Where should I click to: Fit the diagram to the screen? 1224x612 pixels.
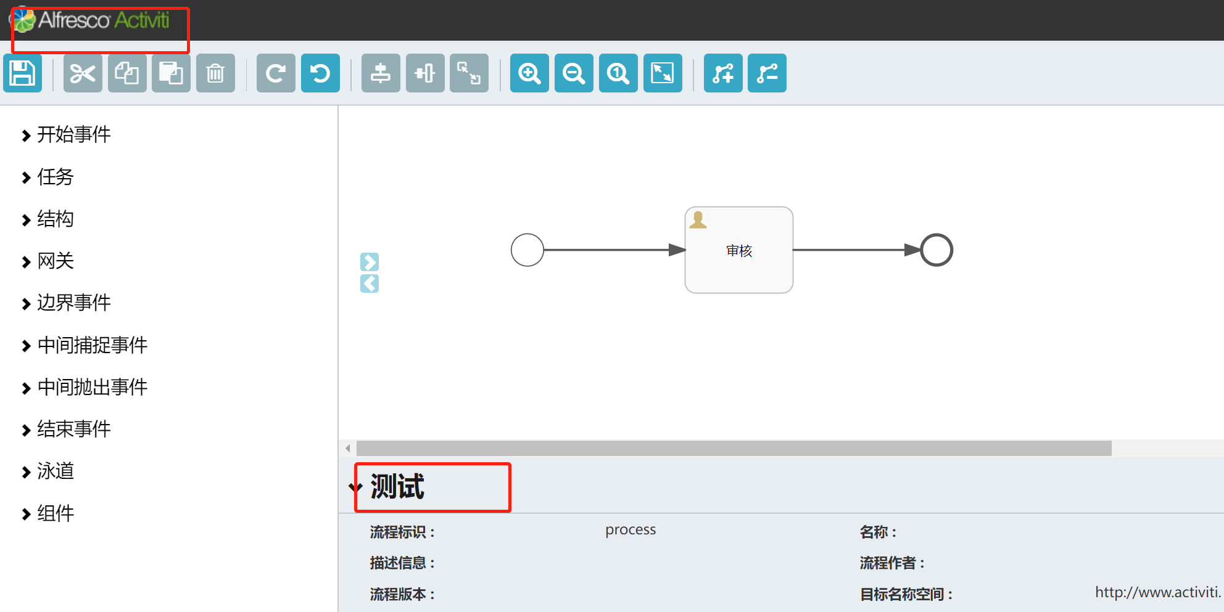(x=663, y=73)
